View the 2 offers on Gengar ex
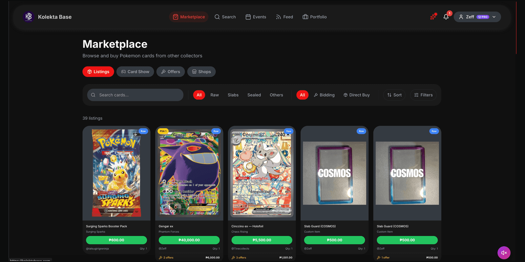525x262 pixels. point(166,257)
